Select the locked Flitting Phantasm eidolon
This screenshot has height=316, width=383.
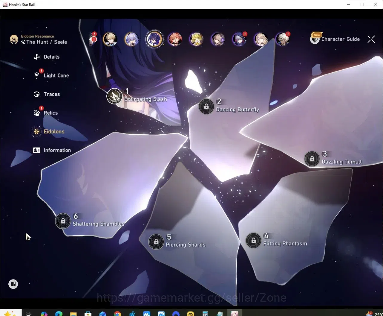click(253, 241)
